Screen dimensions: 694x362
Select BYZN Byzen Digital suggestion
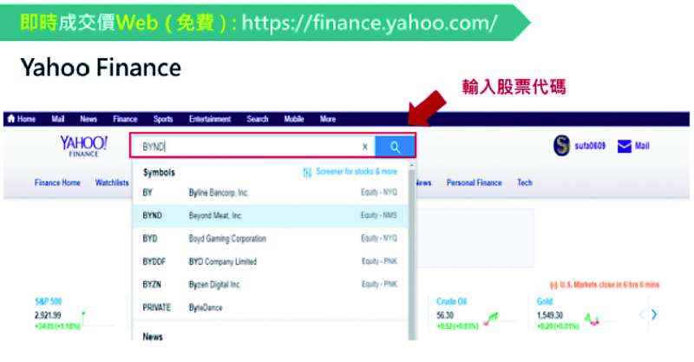270,285
